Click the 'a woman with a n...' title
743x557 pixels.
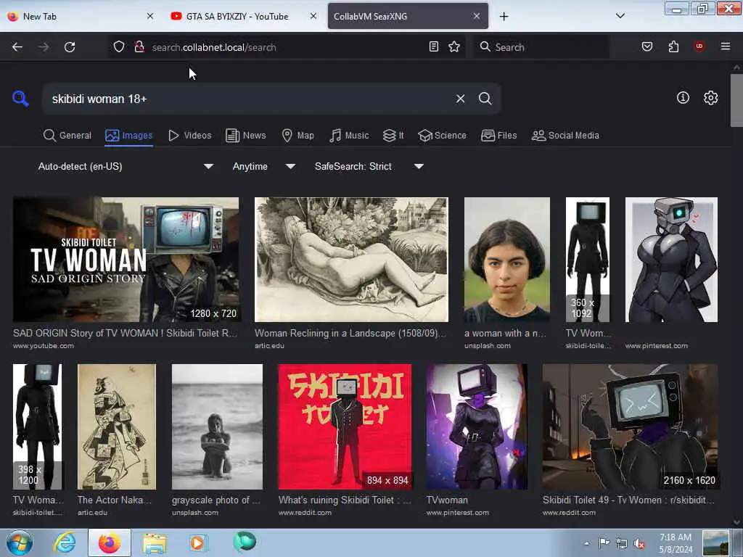(x=505, y=334)
